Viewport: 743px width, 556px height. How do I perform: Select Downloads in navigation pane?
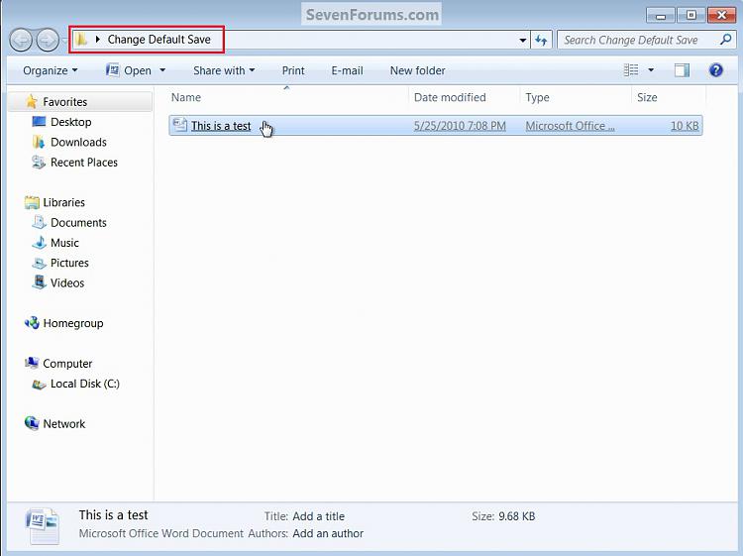coord(78,142)
